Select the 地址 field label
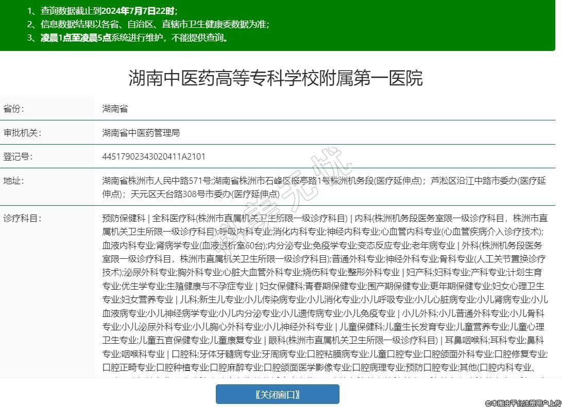This screenshot has width=562, height=407. [x=14, y=181]
